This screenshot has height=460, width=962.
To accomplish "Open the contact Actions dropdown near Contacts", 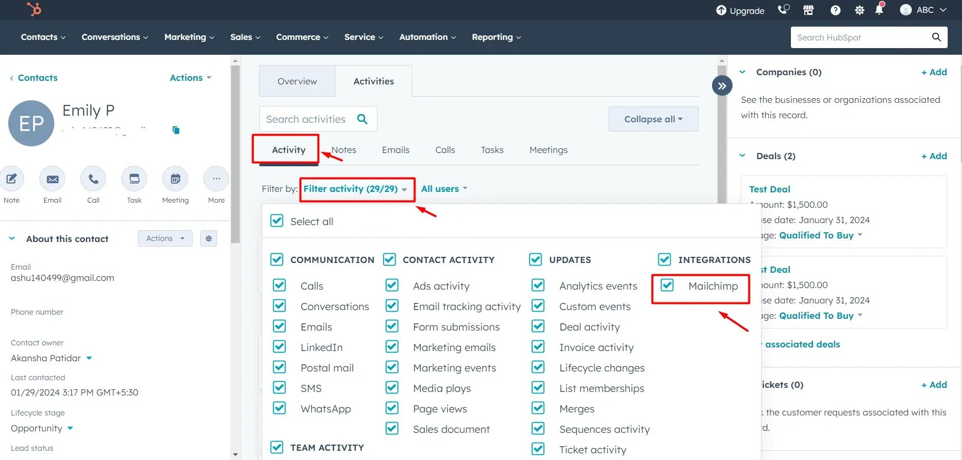I will pos(191,78).
